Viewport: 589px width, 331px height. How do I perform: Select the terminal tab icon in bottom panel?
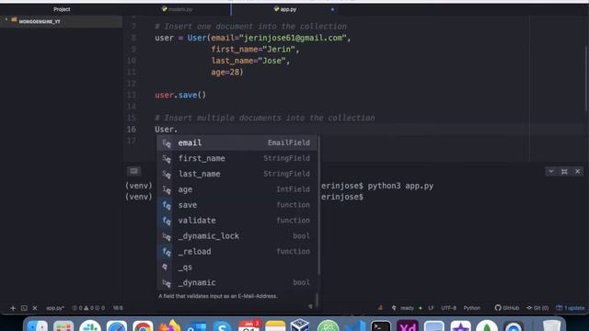(133, 171)
